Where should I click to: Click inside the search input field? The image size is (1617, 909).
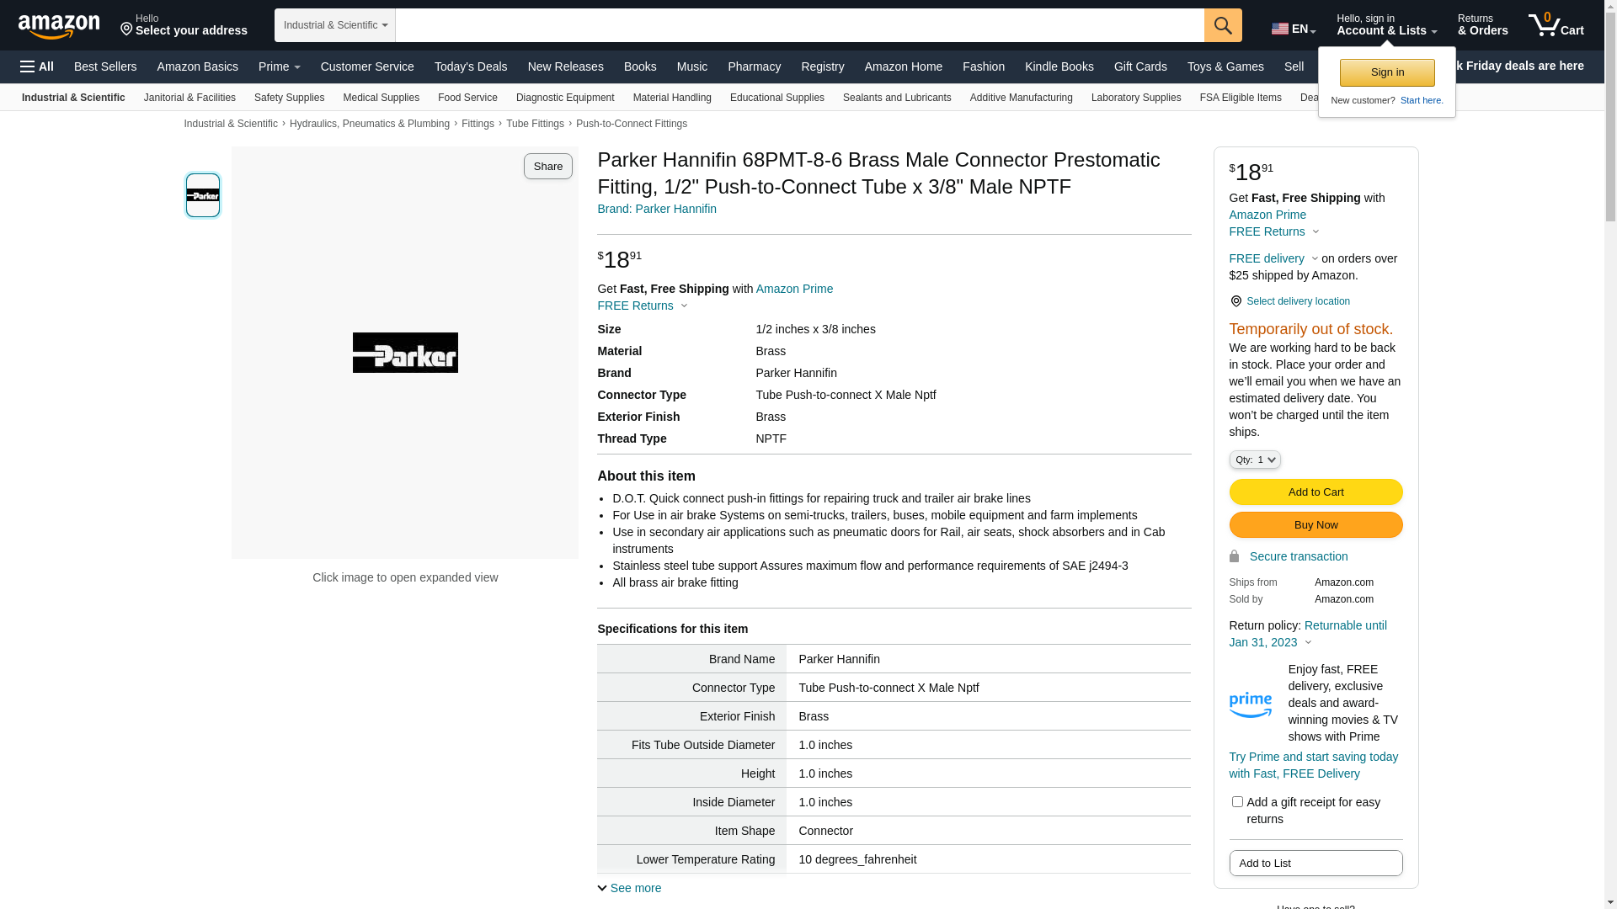tap(798, 25)
